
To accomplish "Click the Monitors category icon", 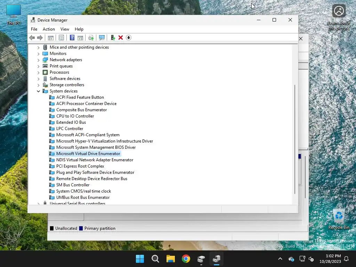I will 45,54.
